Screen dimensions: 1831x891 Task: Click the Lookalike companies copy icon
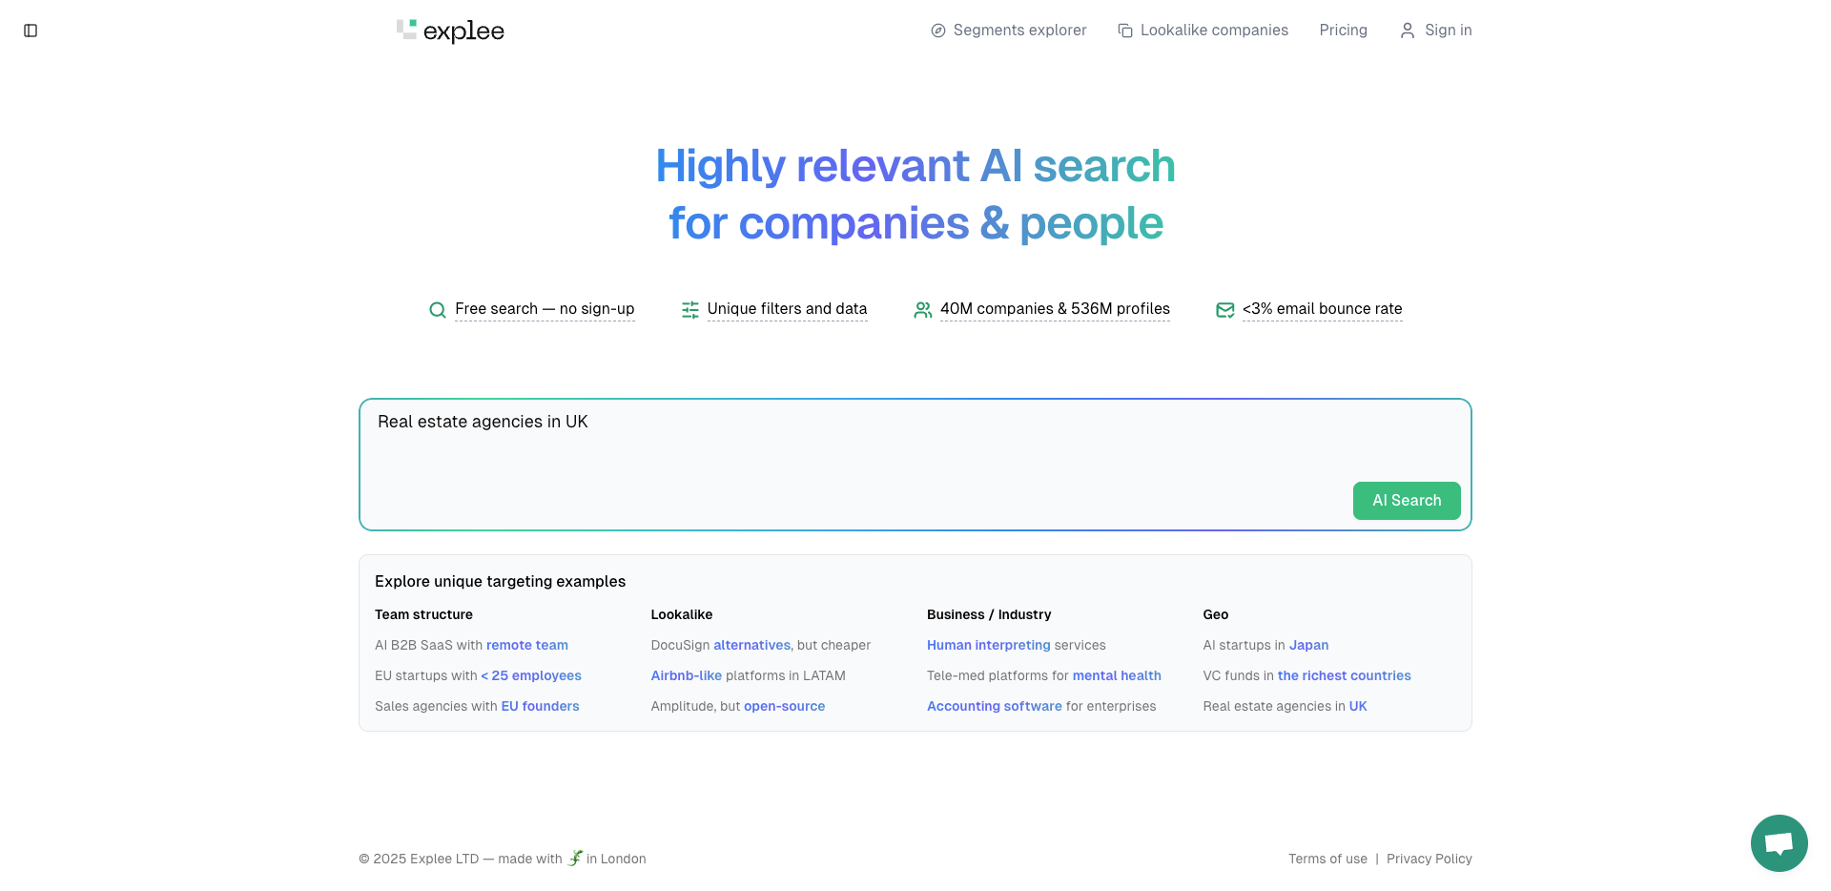[1125, 31]
